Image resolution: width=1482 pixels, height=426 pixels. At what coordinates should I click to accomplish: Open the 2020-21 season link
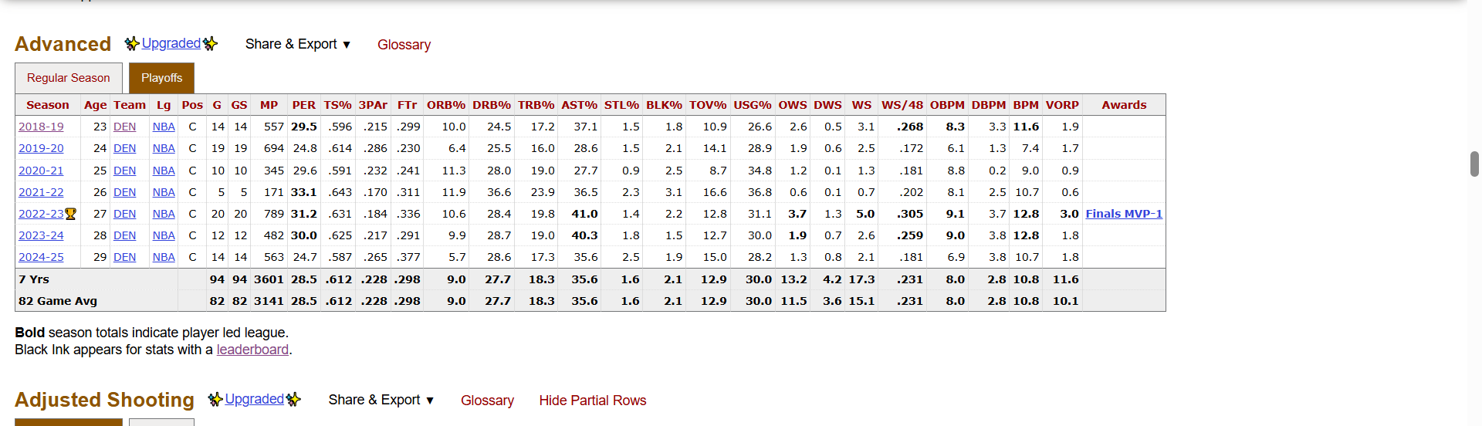coord(41,171)
